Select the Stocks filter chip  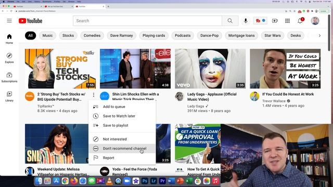click(x=68, y=35)
